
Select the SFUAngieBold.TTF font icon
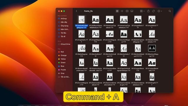152,19
